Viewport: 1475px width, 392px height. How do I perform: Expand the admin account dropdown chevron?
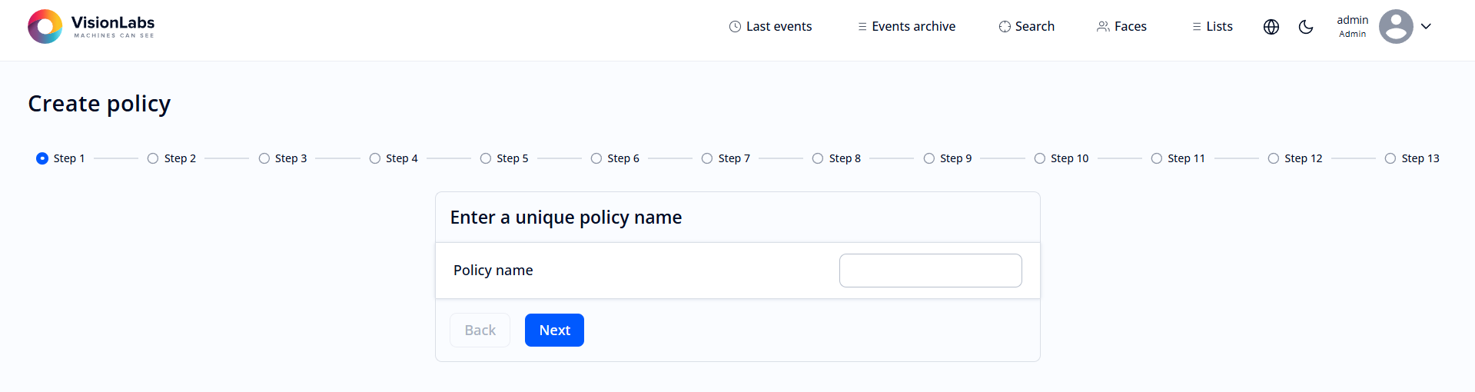tap(1426, 27)
